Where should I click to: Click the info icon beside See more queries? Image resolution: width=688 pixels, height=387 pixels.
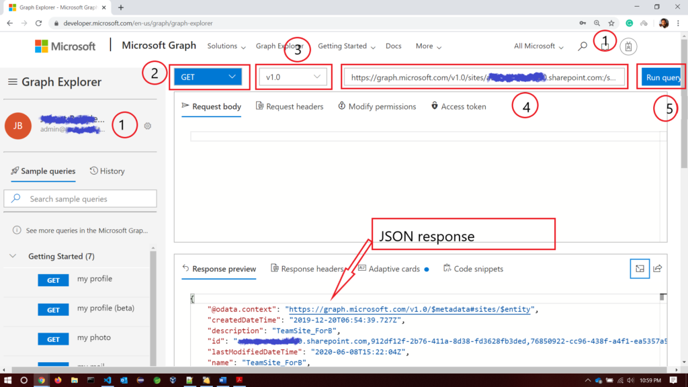(x=17, y=230)
